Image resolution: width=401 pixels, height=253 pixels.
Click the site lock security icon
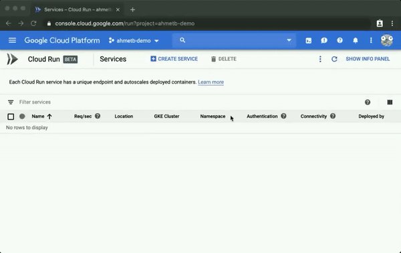(x=49, y=23)
